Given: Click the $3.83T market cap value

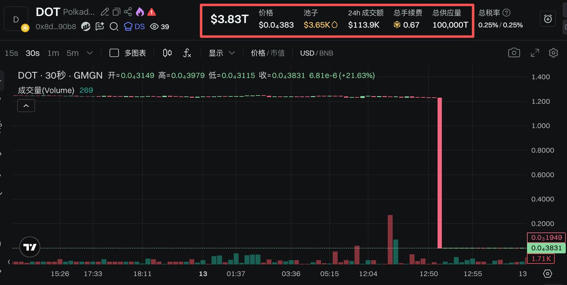Looking at the screenshot, I should tap(229, 19).
